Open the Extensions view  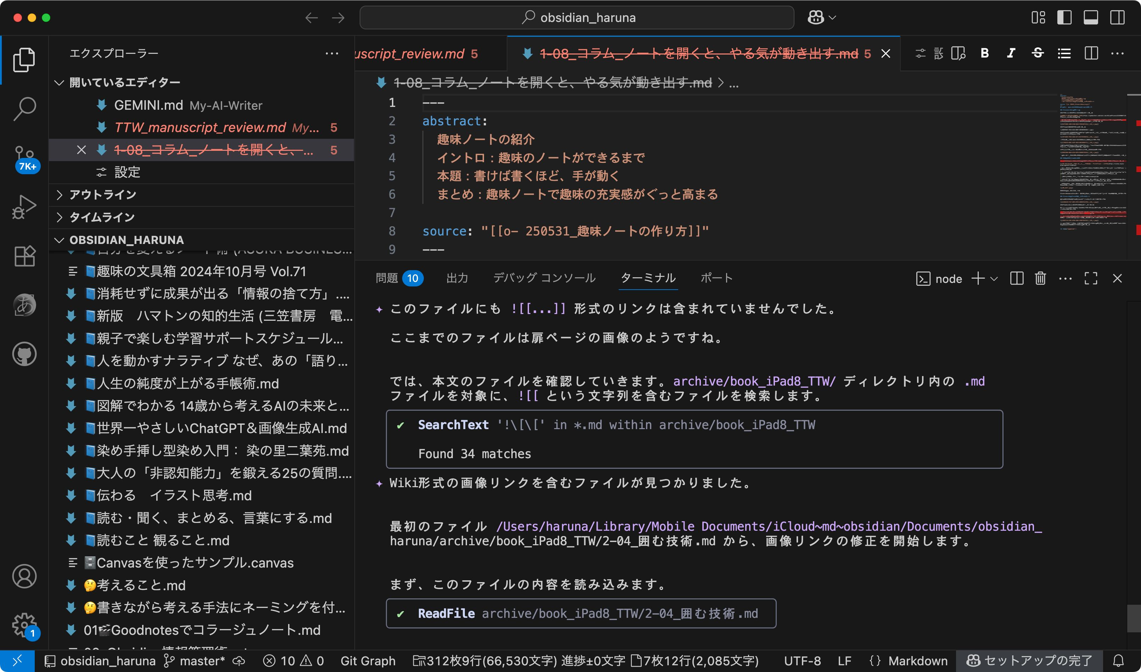pos(24,256)
